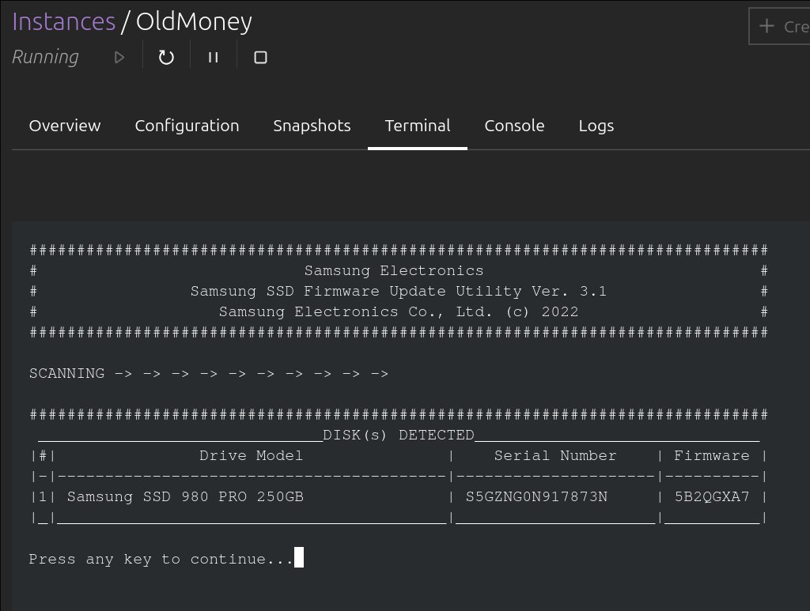Click the SCANNING progress line
Viewport: 810px width, 611px height.
point(209,373)
